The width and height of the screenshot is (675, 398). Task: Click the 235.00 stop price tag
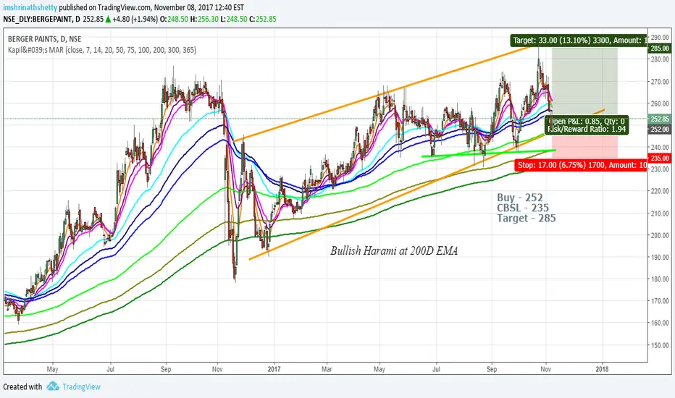[659, 158]
